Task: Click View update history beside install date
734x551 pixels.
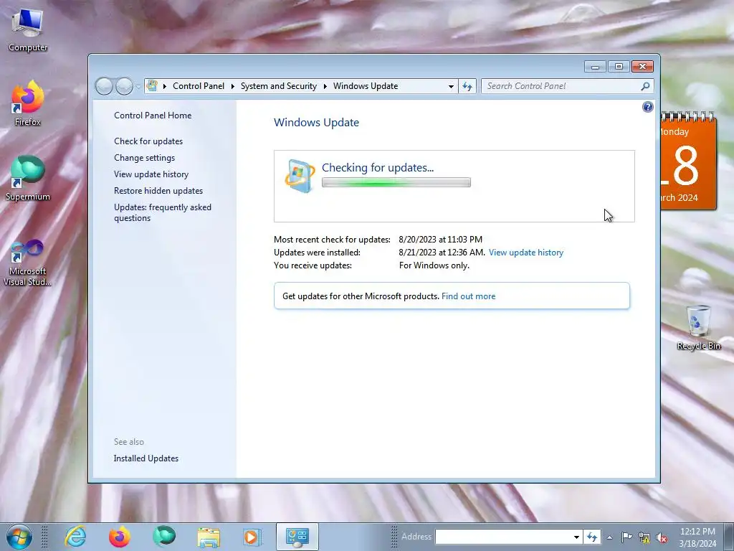Action: coord(525,253)
